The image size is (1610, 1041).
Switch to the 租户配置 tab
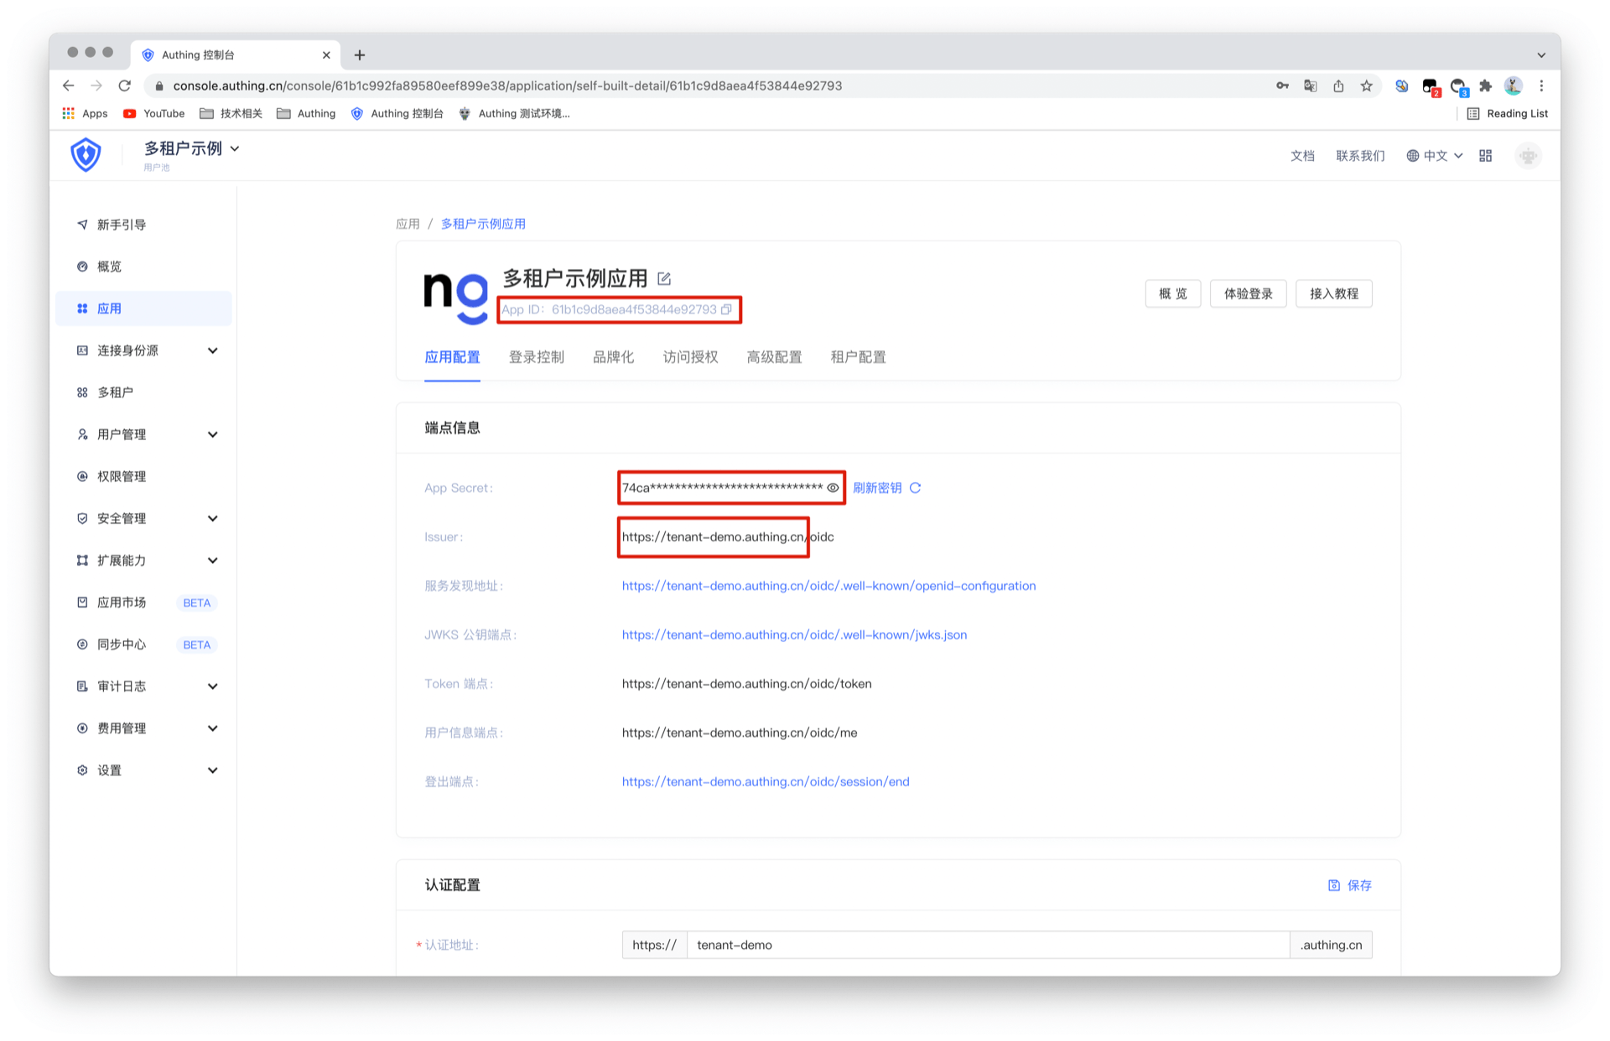857,356
